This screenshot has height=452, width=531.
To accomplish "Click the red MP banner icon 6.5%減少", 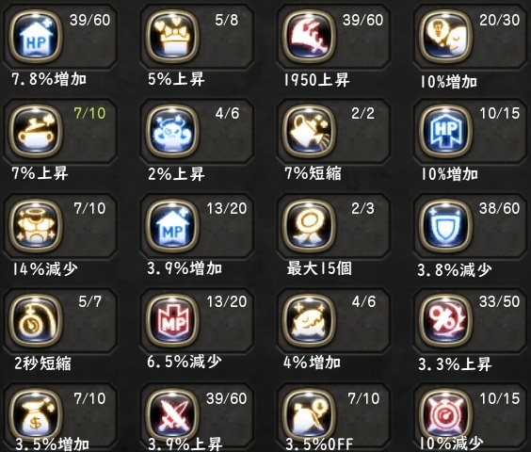I will pyautogui.click(x=172, y=320).
